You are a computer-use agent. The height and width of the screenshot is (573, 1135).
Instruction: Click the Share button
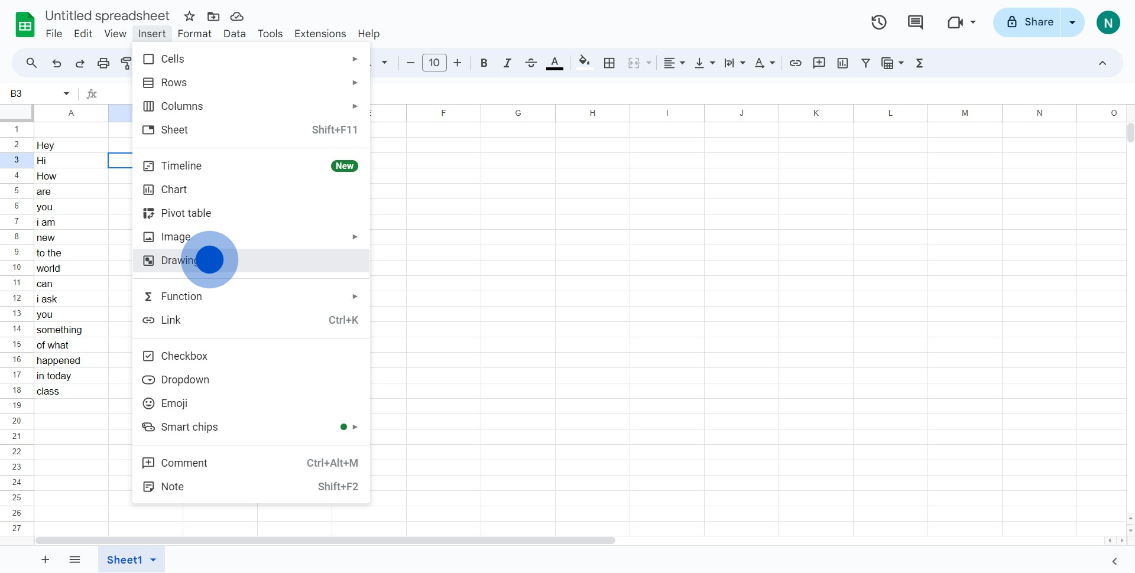tap(1030, 22)
